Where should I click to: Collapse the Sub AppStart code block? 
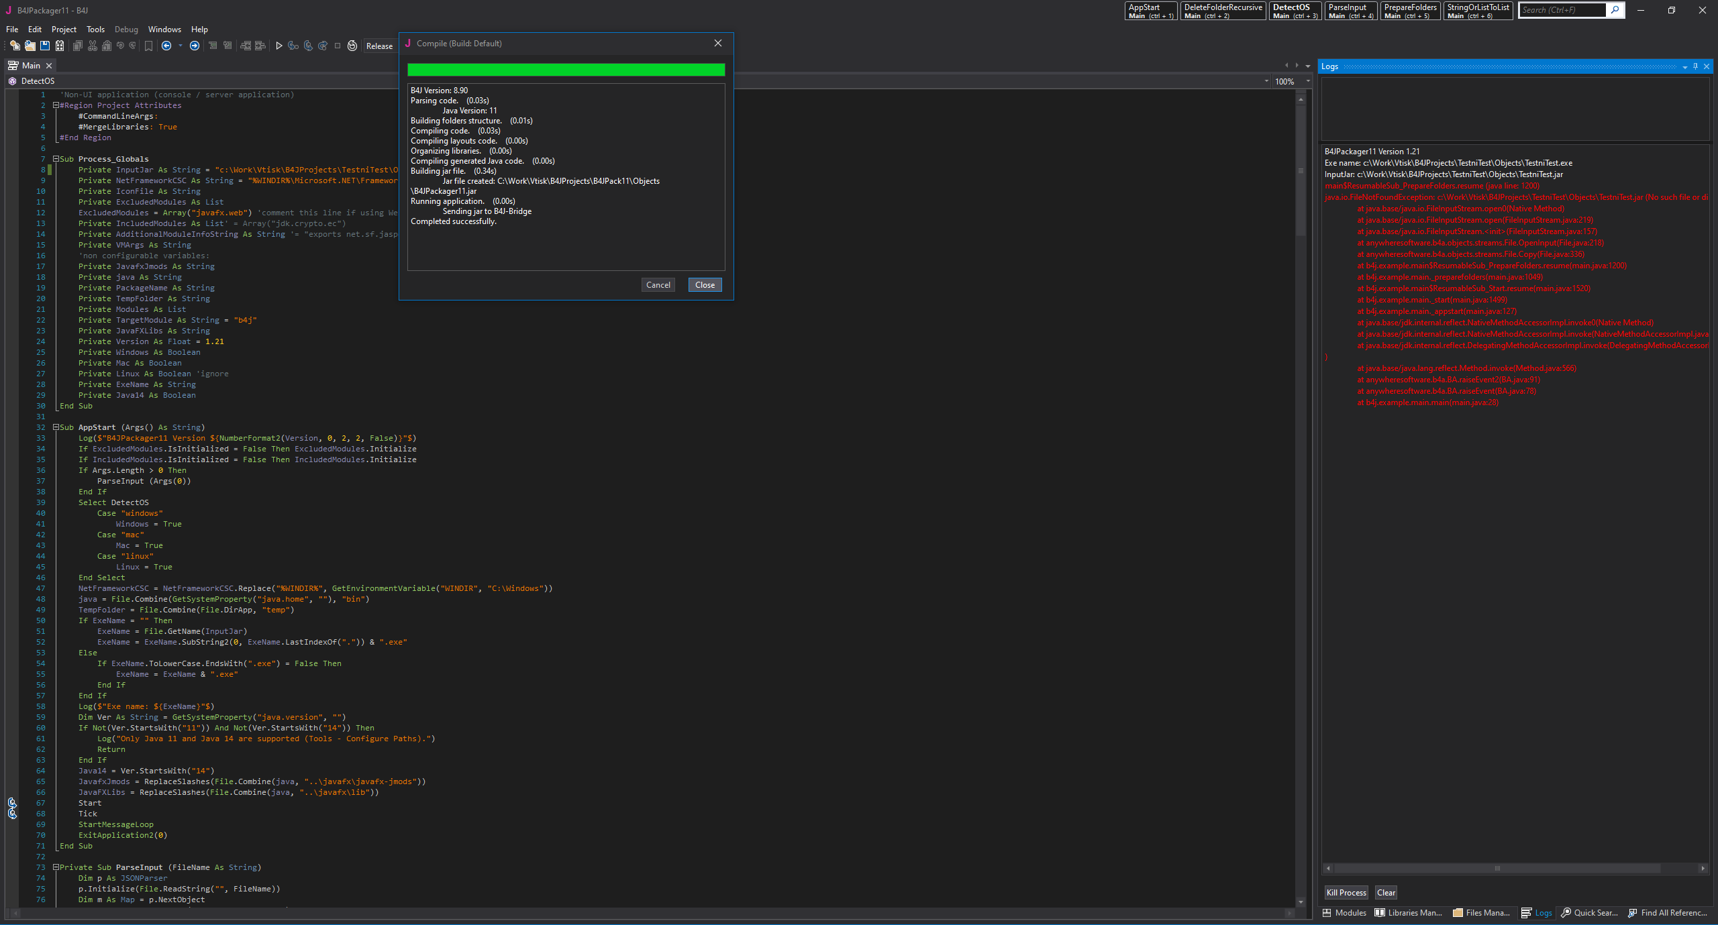tap(56, 427)
